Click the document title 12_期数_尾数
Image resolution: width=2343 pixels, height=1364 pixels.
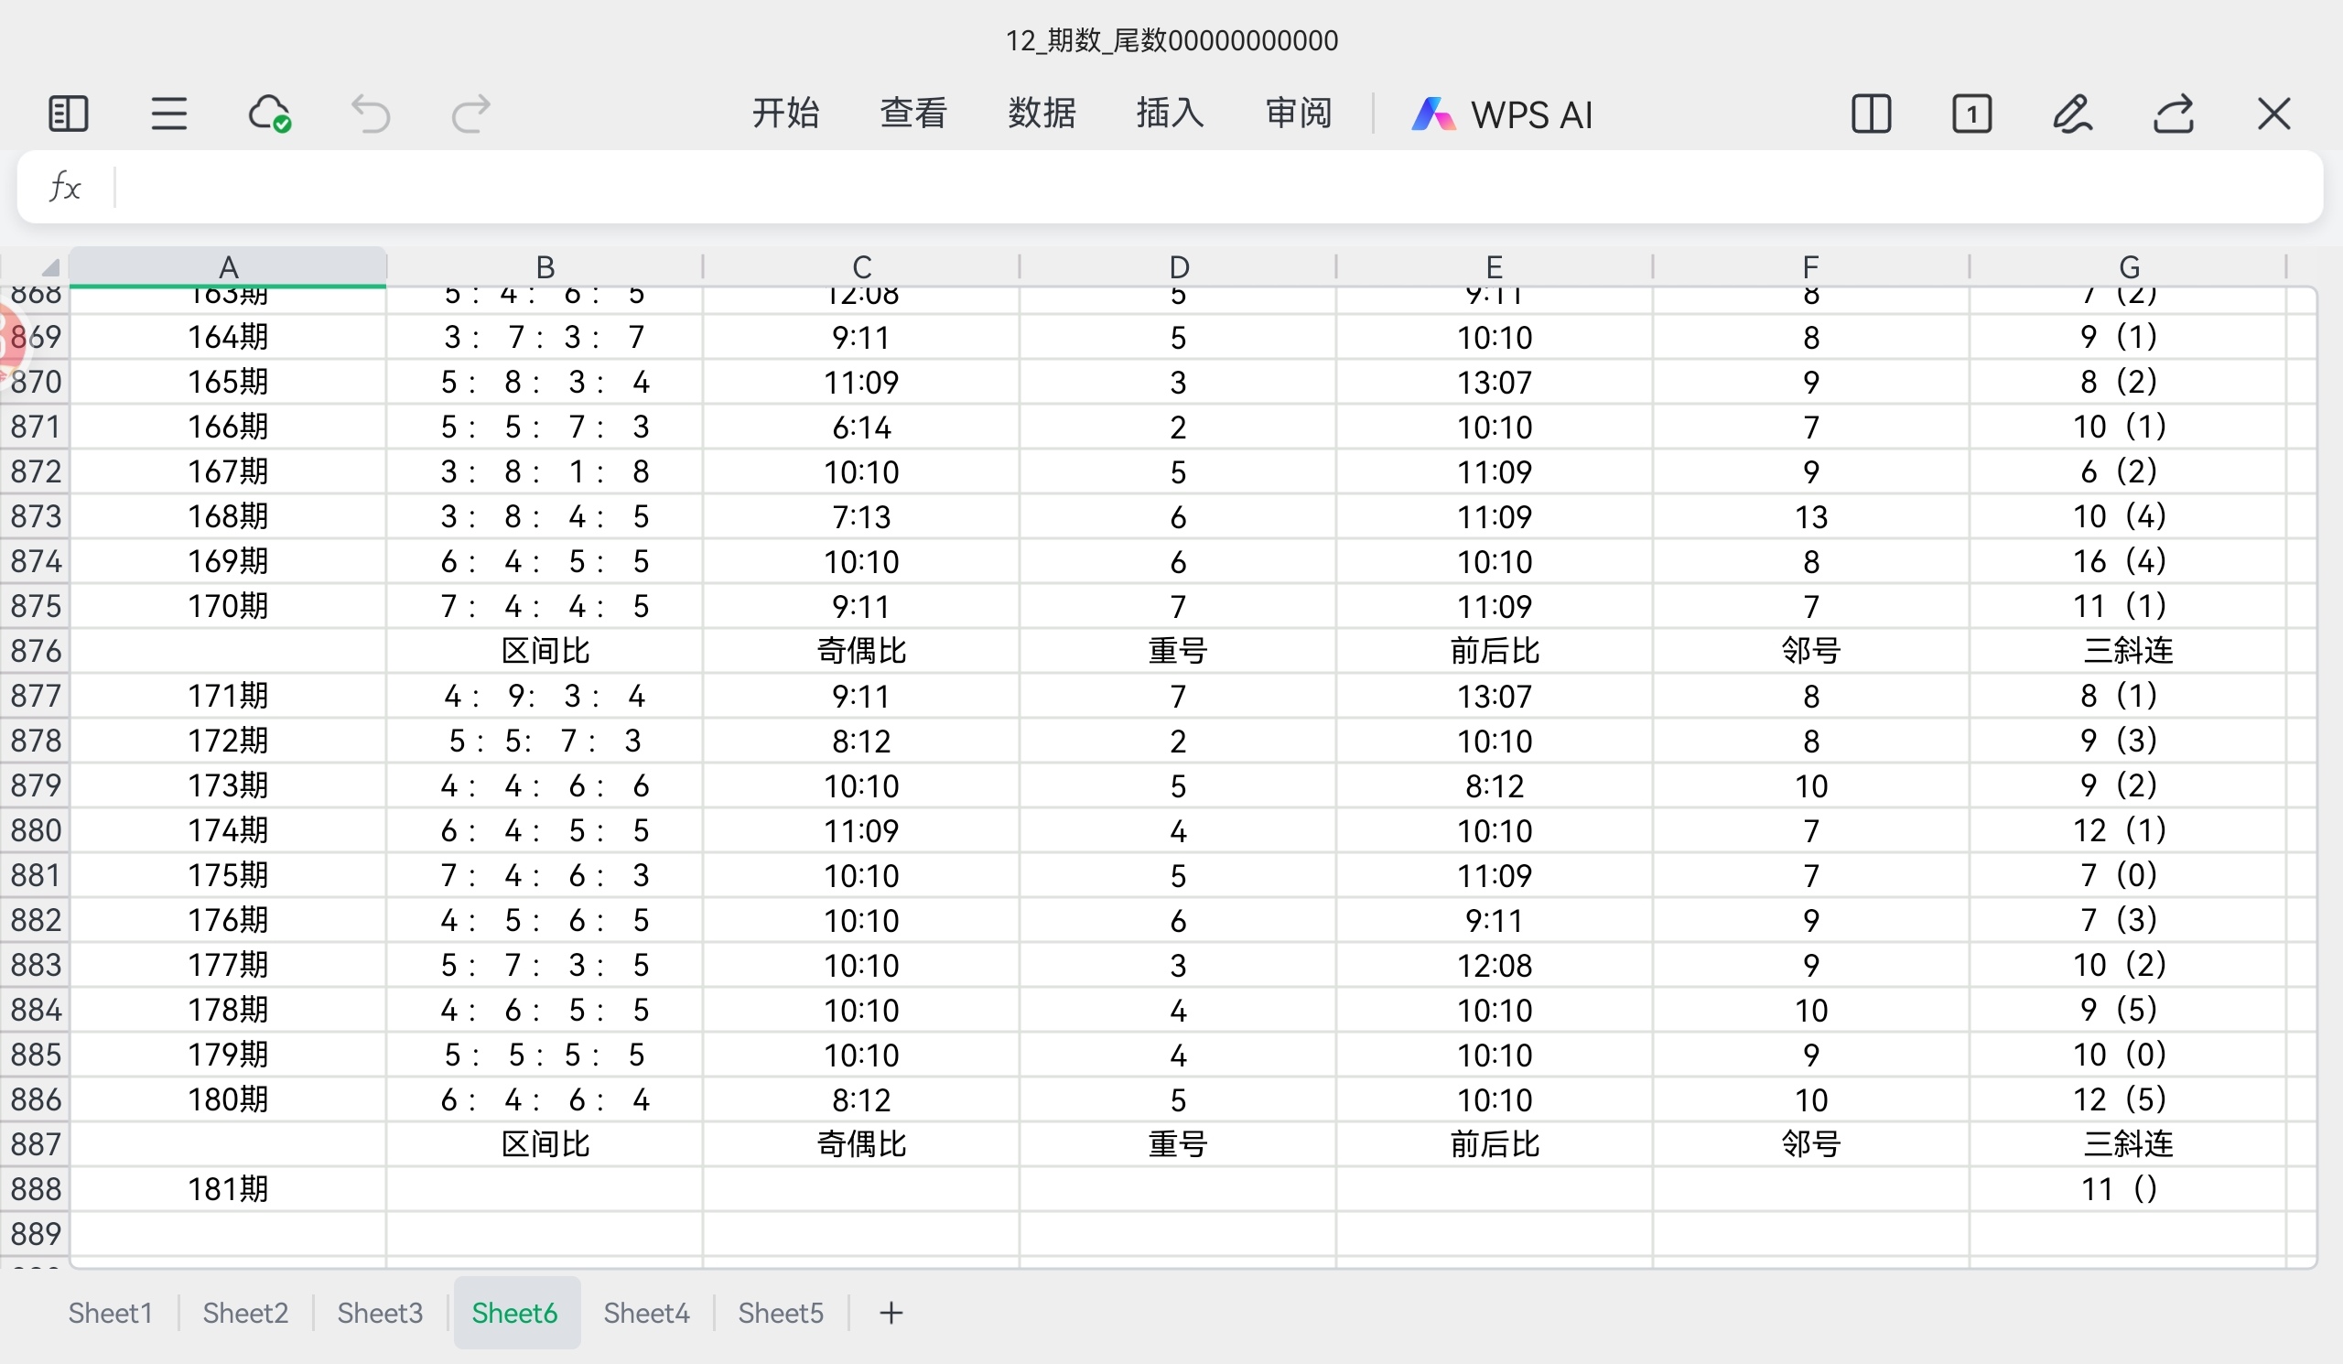1171,40
